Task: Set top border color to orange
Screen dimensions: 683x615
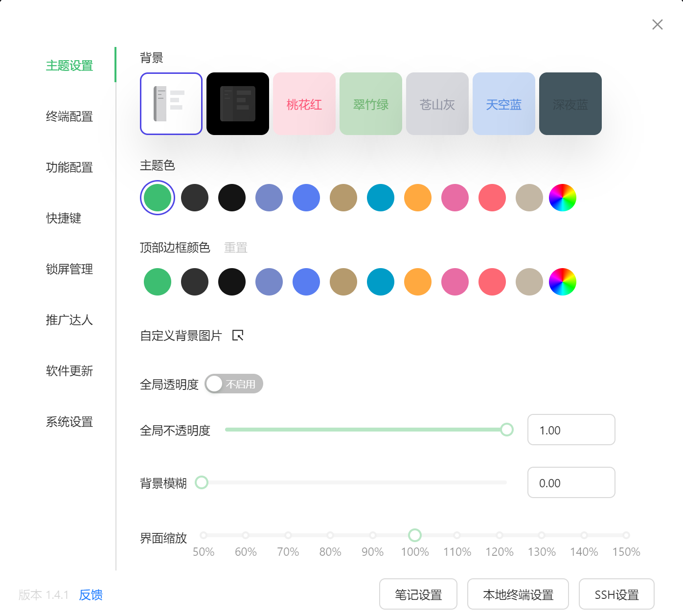Action: [418, 282]
